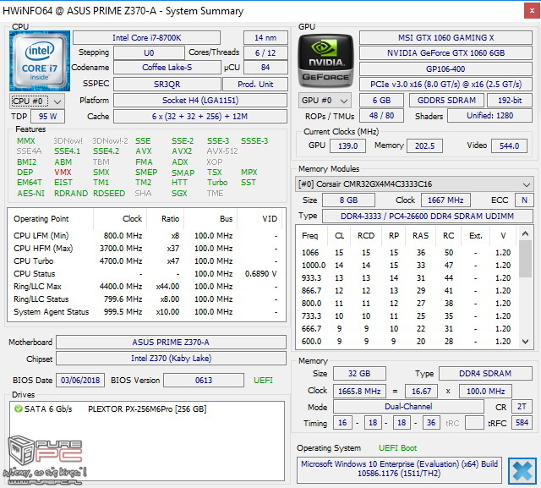Click the µCU 84 value
This screenshot has width=541, height=488.
point(265,68)
